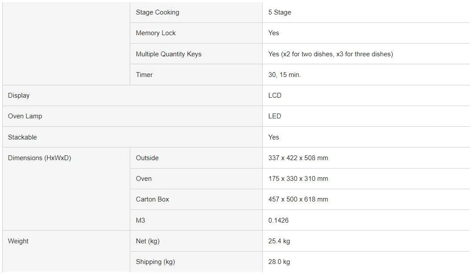Select the LED oven lamp value
470x275 pixels.
pyautogui.click(x=275, y=116)
